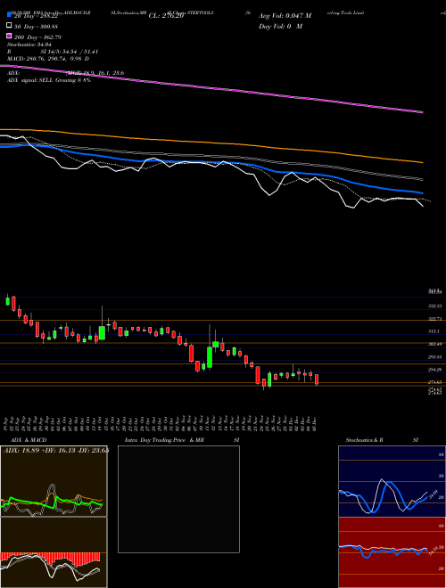Click the last red candlestick on the chart
Image resolution: width=446 pixels, height=588 pixels.
[x=317, y=380]
